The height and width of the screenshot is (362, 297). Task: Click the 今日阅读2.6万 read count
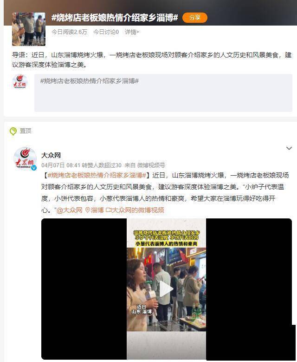pos(69,32)
